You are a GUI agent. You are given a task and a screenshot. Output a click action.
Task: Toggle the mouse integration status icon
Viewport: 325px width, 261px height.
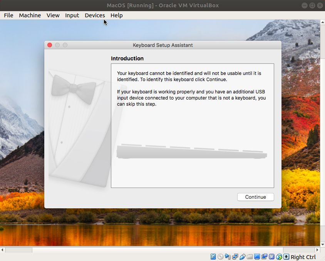pos(279,257)
